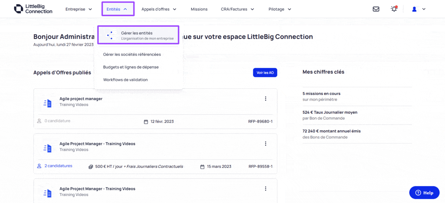Click the 15 mars 2023 date
This screenshot has width=445, height=203.
[219, 166]
